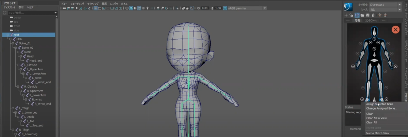Viewport: 408px width, 137px height.
Task: Click the HumanIK blue logo menu button
Action: [x=348, y=7]
